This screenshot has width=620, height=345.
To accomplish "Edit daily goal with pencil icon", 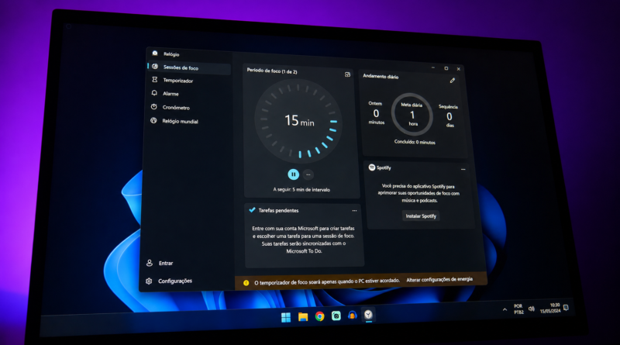I will [x=453, y=81].
